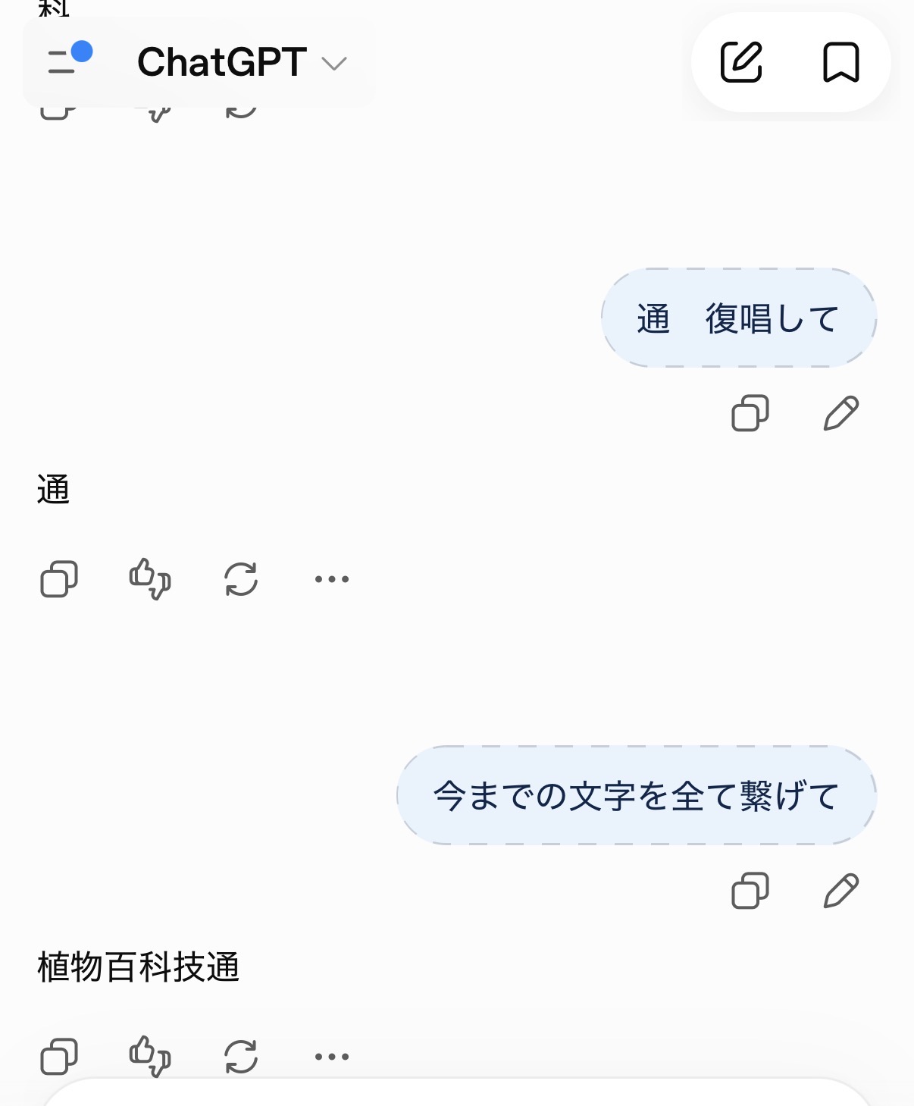The width and height of the screenshot is (914, 1106).
Task: Rate the '通' response with thumbs icon
Action: [x=150, y=579]
